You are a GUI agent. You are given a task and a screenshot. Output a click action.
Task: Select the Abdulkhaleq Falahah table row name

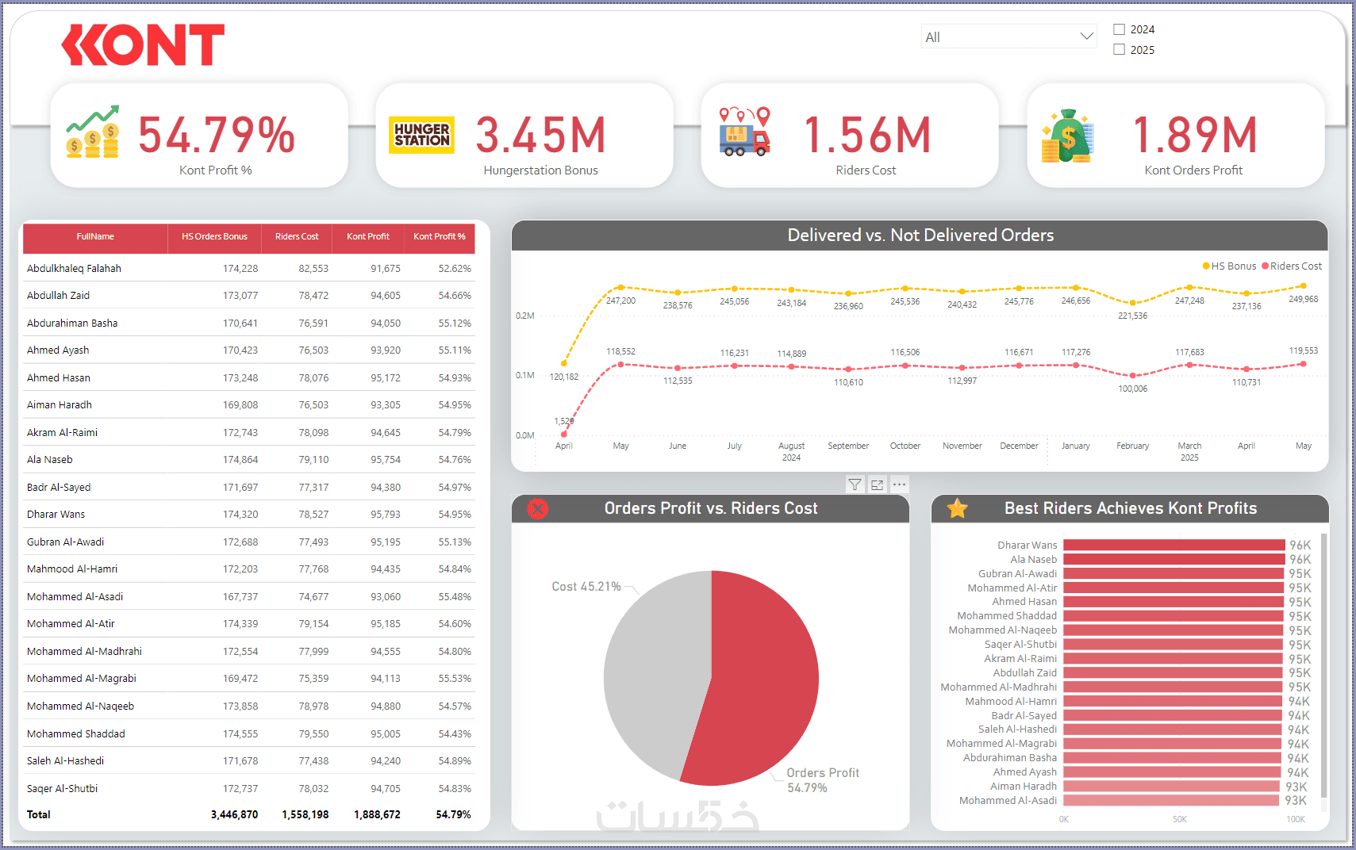click(74, 268)
